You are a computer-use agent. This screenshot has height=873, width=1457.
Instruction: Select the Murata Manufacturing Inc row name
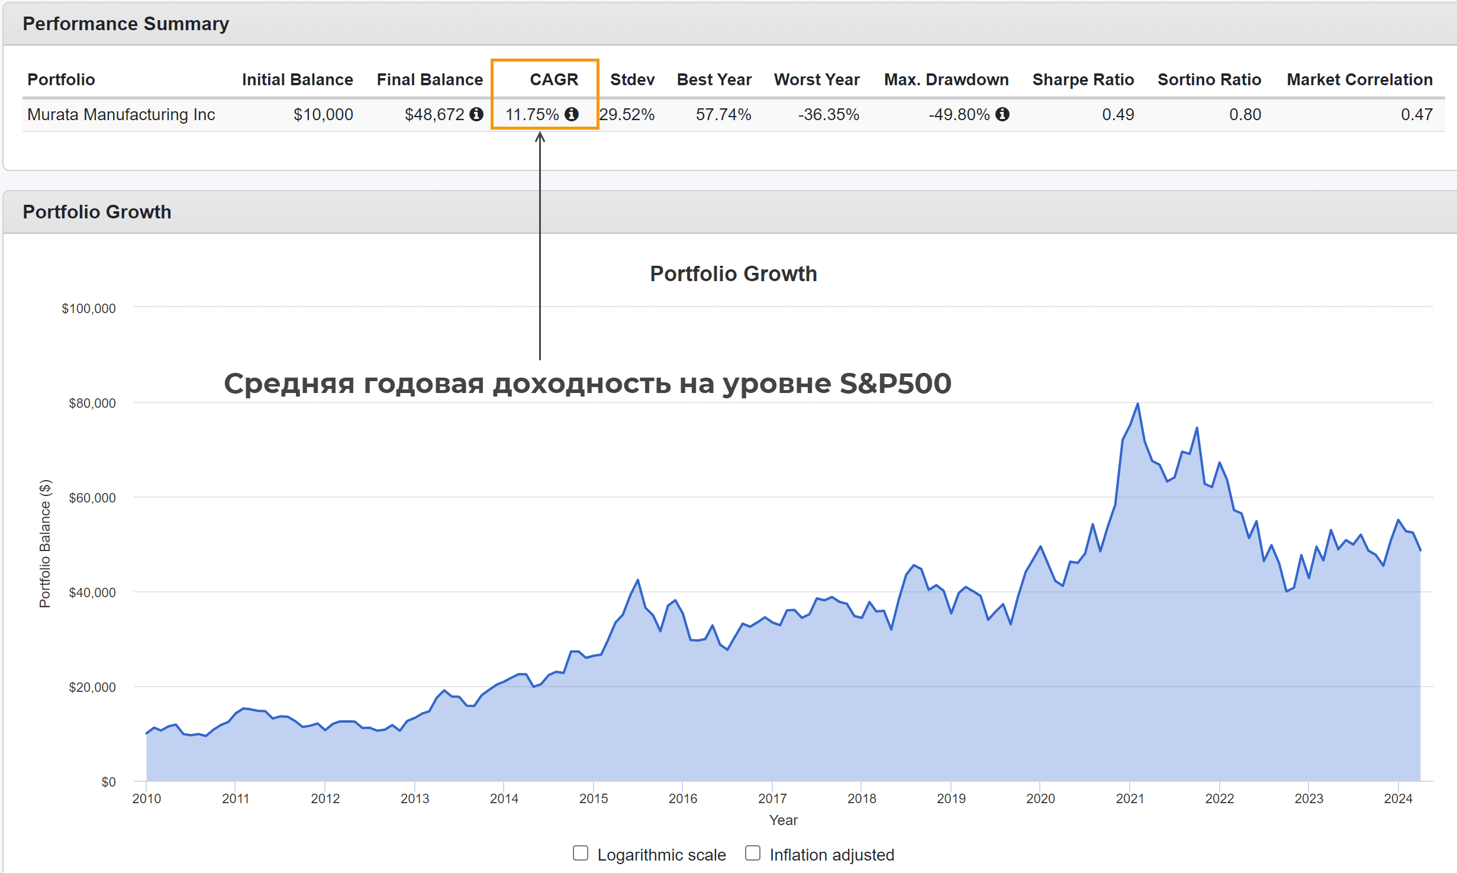pyautogui.click(x=121, y=114)
